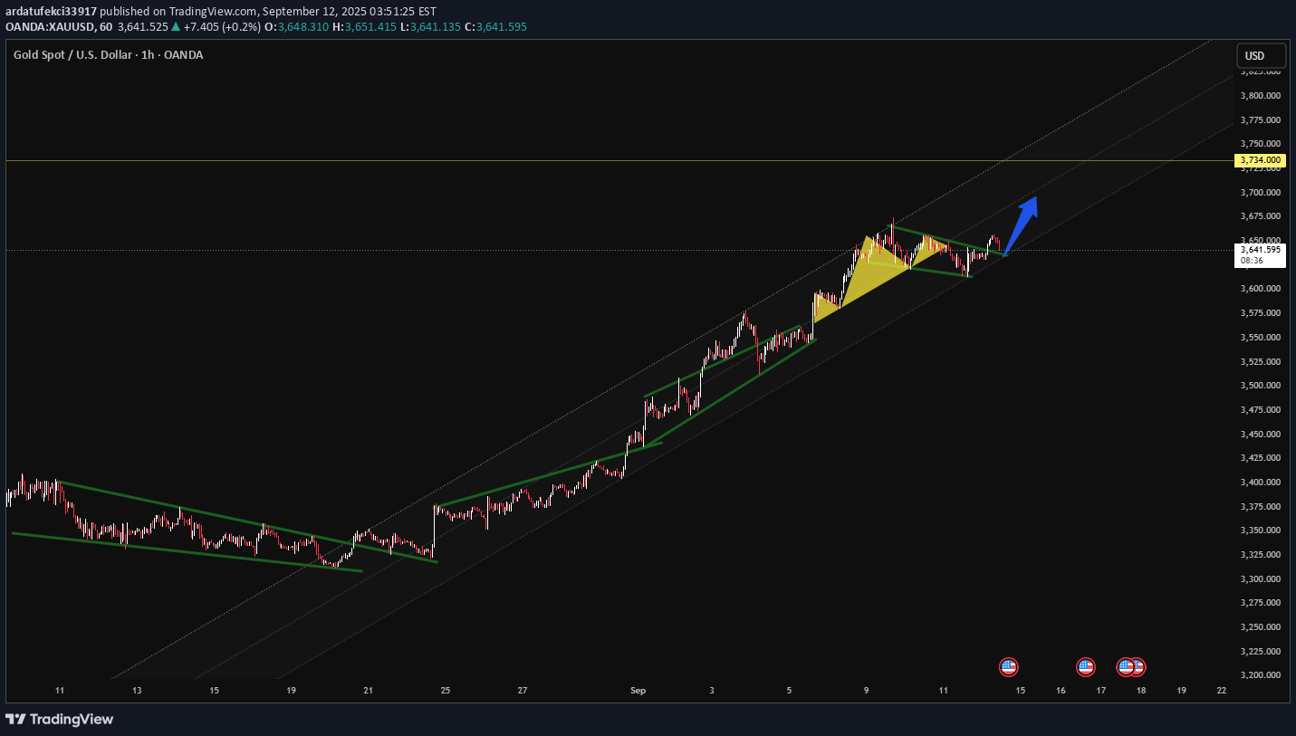Click the 08:36 candle countdown timer
Viewport: 1296px width, 736px height.
pyautogui.click(x=1252, y=261)
